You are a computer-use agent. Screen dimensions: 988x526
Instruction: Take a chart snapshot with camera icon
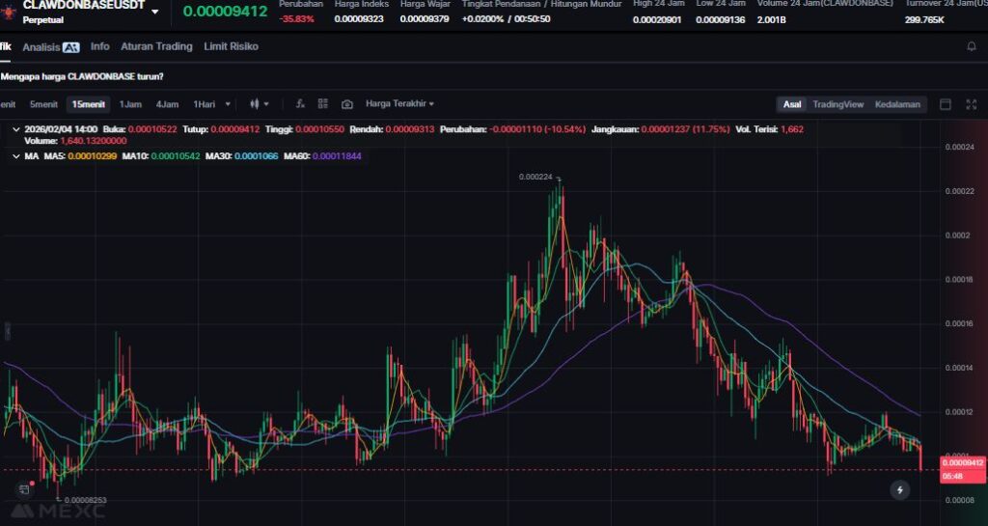click(x=347, y=104)
